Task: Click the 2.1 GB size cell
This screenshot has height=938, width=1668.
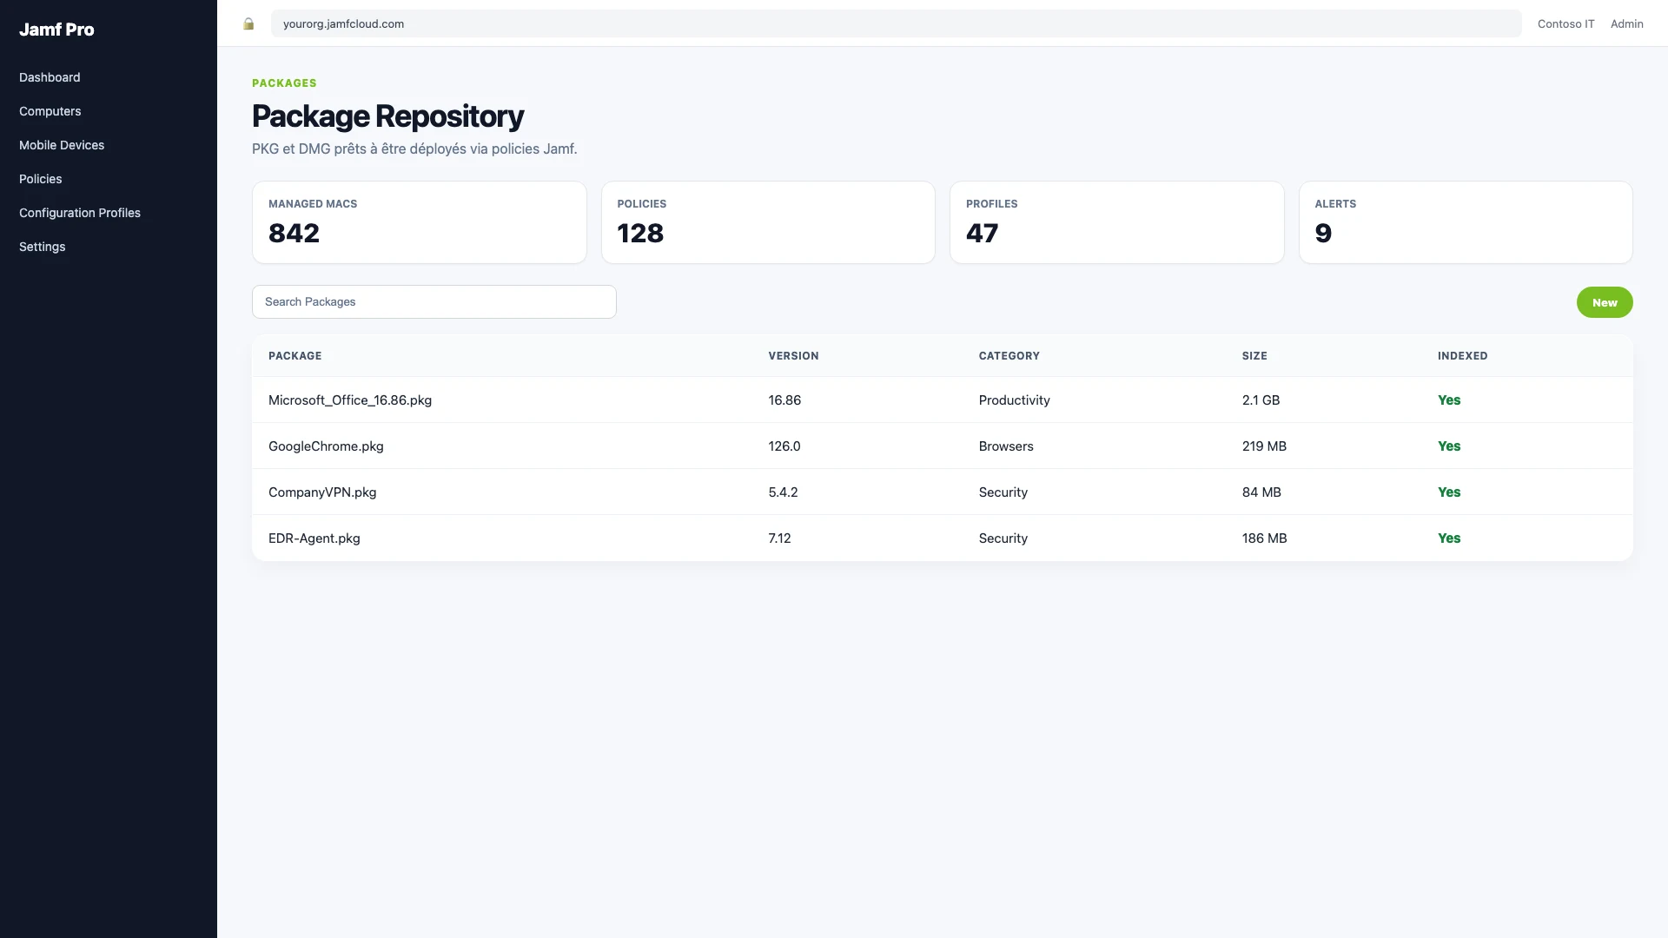Action: [x=1261, y=400]
